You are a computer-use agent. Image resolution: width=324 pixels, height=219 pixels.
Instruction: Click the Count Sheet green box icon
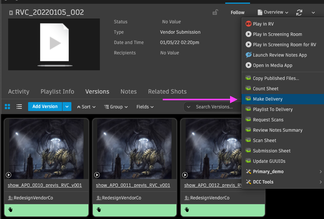(x=248, y=88)
